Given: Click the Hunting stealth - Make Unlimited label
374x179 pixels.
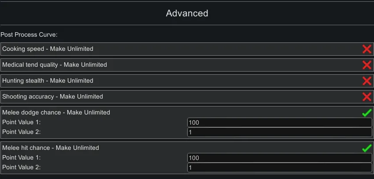Looking at the screenshot, I should (48, 80).
